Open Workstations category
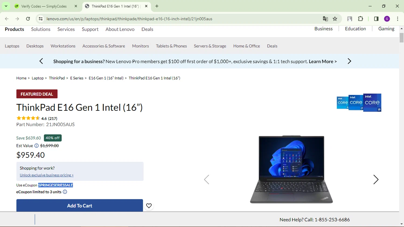 click(63, 46)
